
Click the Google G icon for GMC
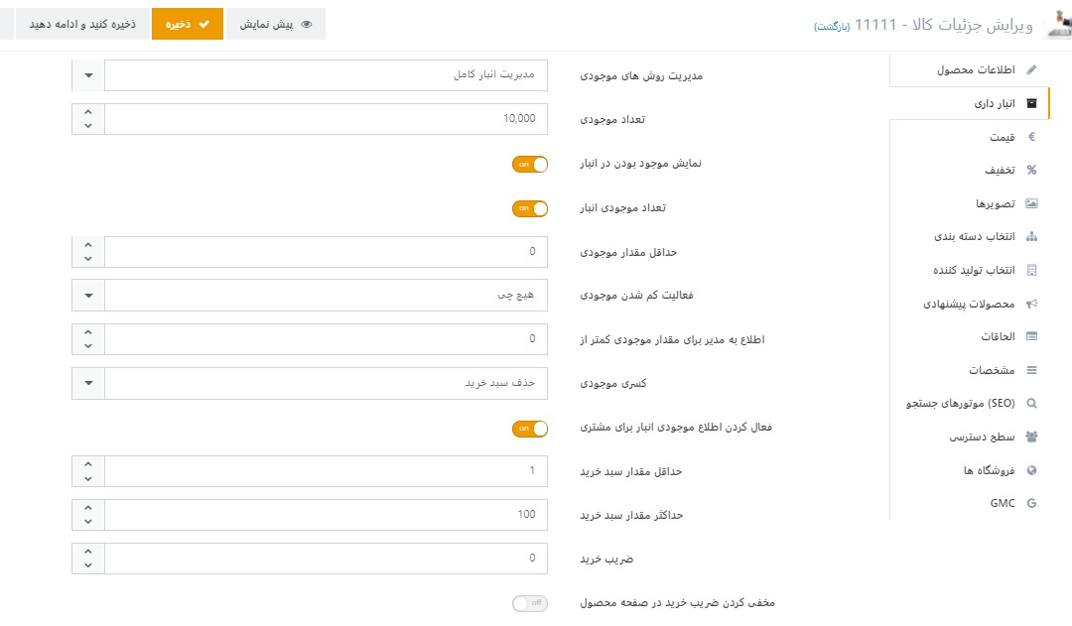[x=1031, y=503]
